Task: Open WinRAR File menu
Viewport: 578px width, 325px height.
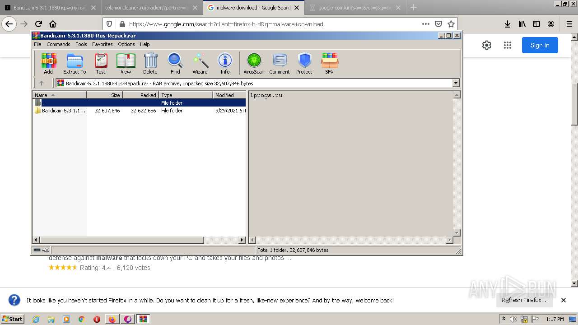Action: (x=37, y=44)
